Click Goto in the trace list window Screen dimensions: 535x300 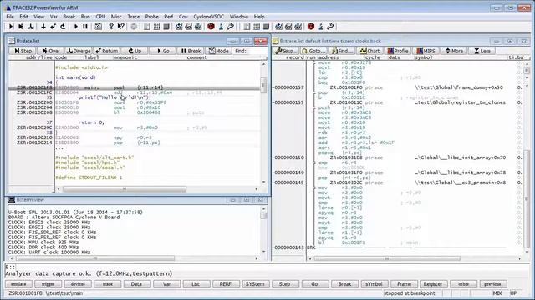point(313,51)
